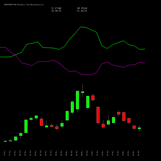Screen dimensions: 161x161
Task: Click the "19 Dec" date label
Action: click(x=123, y=153)
